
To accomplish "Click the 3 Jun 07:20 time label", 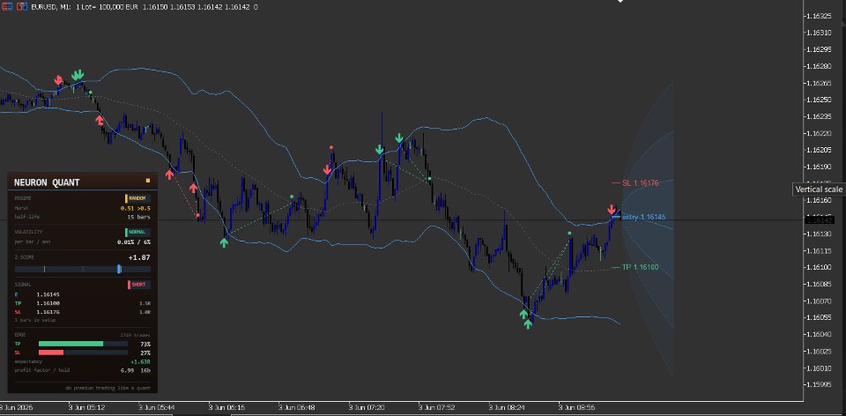I will [x=367, y=407].
